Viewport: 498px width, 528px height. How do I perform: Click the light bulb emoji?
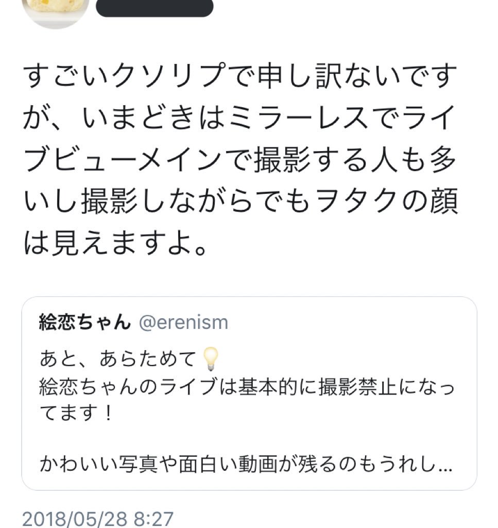click(x=211, y=359)
